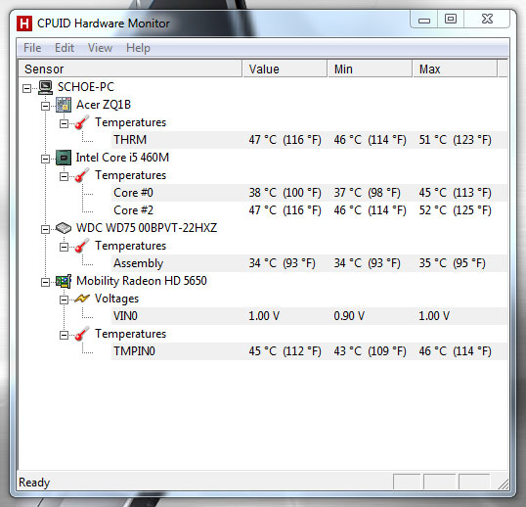Screen dimensions: 526x507
Task: Click Core #2 max value 52 °C (125 °F)
Action: click(456, 210)
